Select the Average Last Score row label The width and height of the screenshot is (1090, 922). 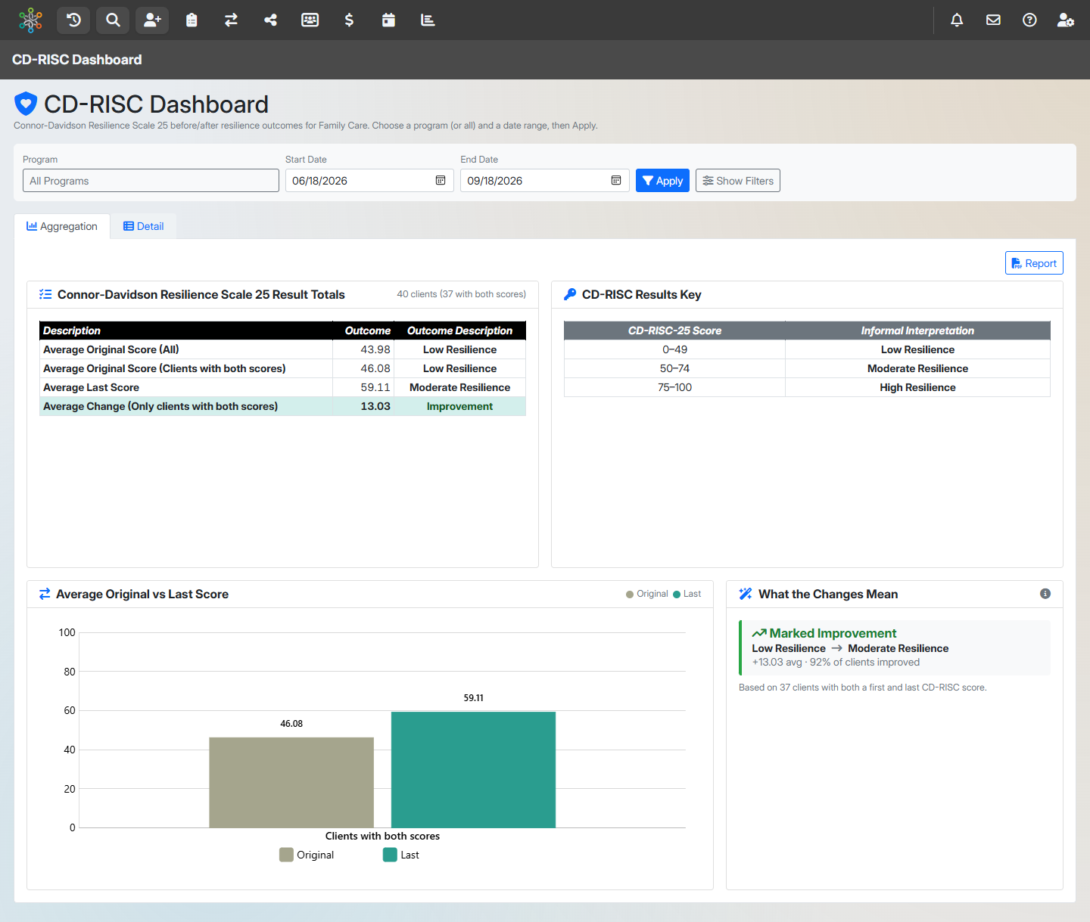point(91,387)
